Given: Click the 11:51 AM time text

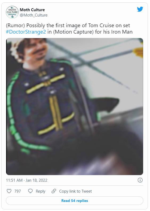Looking at the screenshot, I should (14, 180).
